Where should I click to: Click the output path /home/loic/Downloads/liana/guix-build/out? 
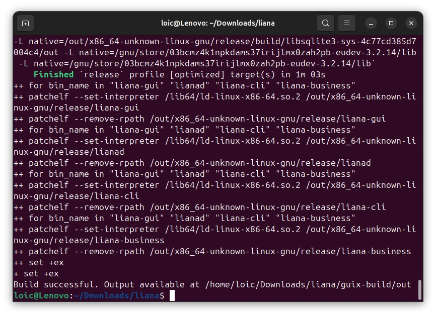click(308, 285)
